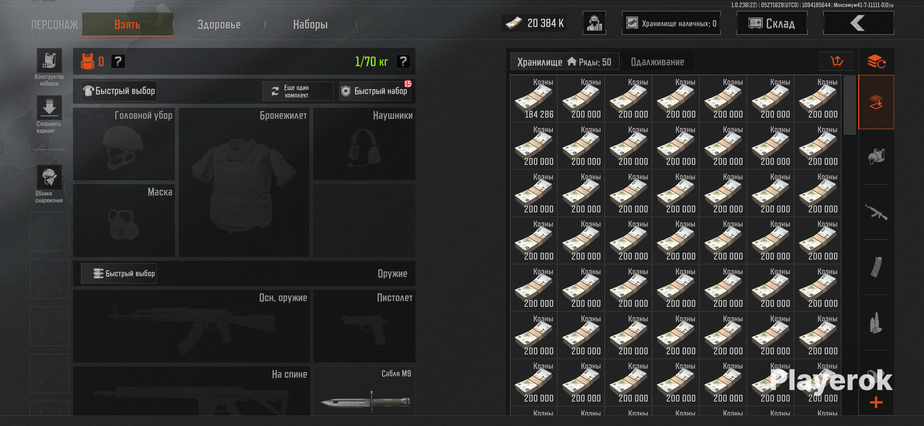Viewport: 924px width, 426px height.
Task: Click the storage grid scrollbar
Action: [x=850, y=105]
